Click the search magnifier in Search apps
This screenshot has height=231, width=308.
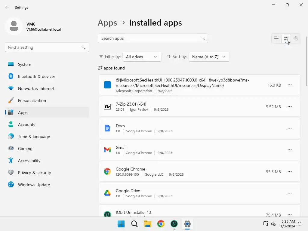tap(203, 38)
